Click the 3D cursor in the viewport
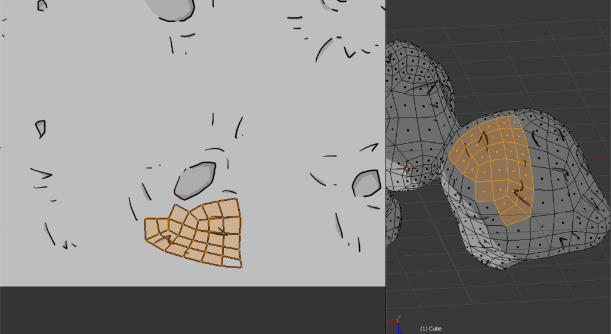Image resolution: width=611 pixels, height=334 pixels. [x=407, y=169]
